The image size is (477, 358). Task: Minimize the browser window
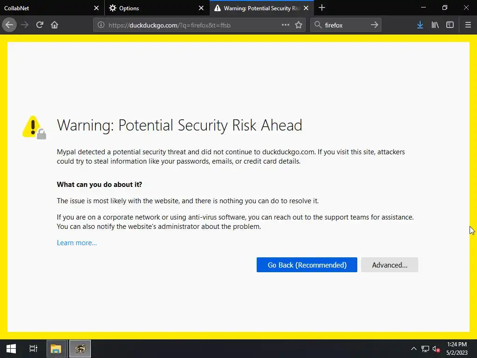click(423, 7)
